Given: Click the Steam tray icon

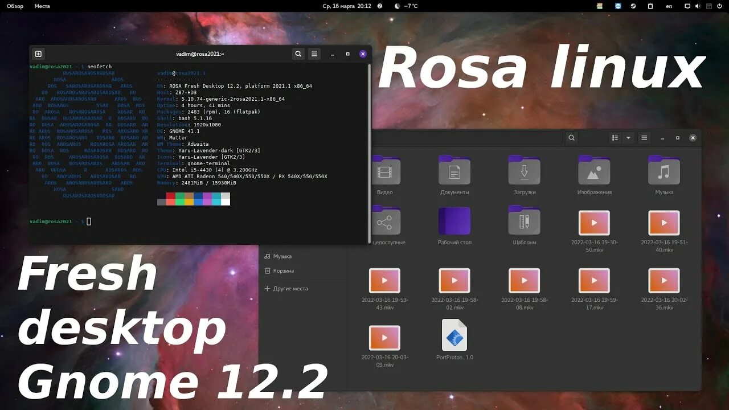Looking at the screenshot, I should [x=633, y=6].
